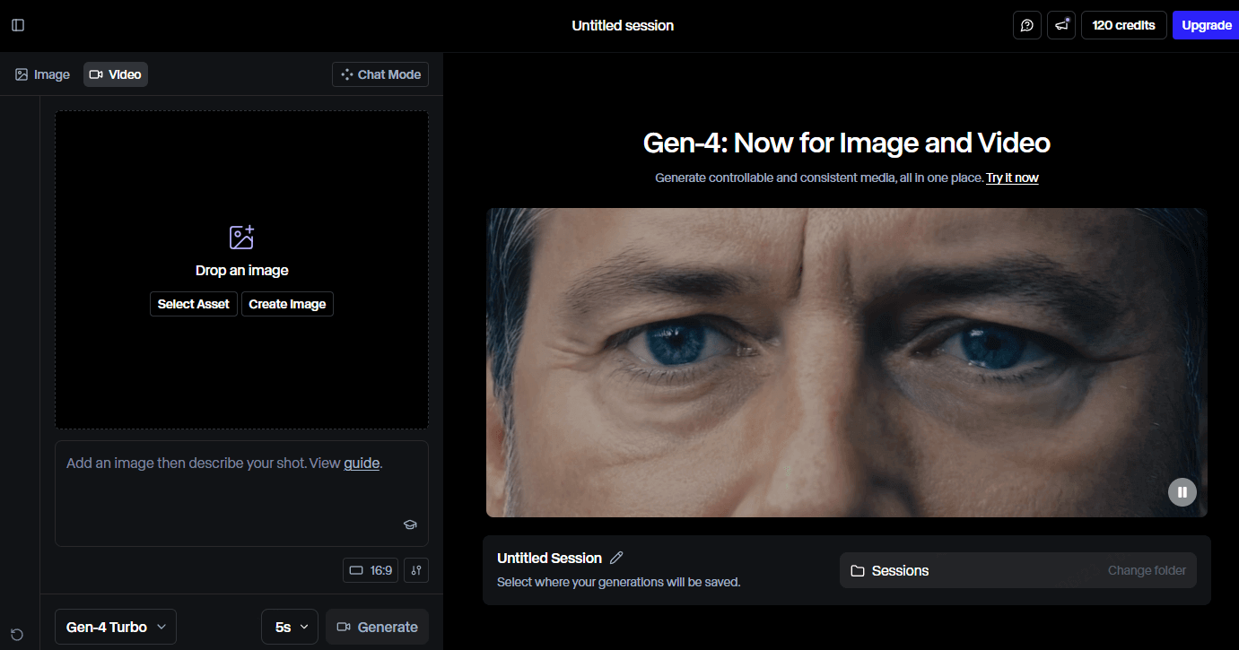1239x650 pixels.
Task: Open the feedback chat bubble icon
Action: (x=1027, y=25)
